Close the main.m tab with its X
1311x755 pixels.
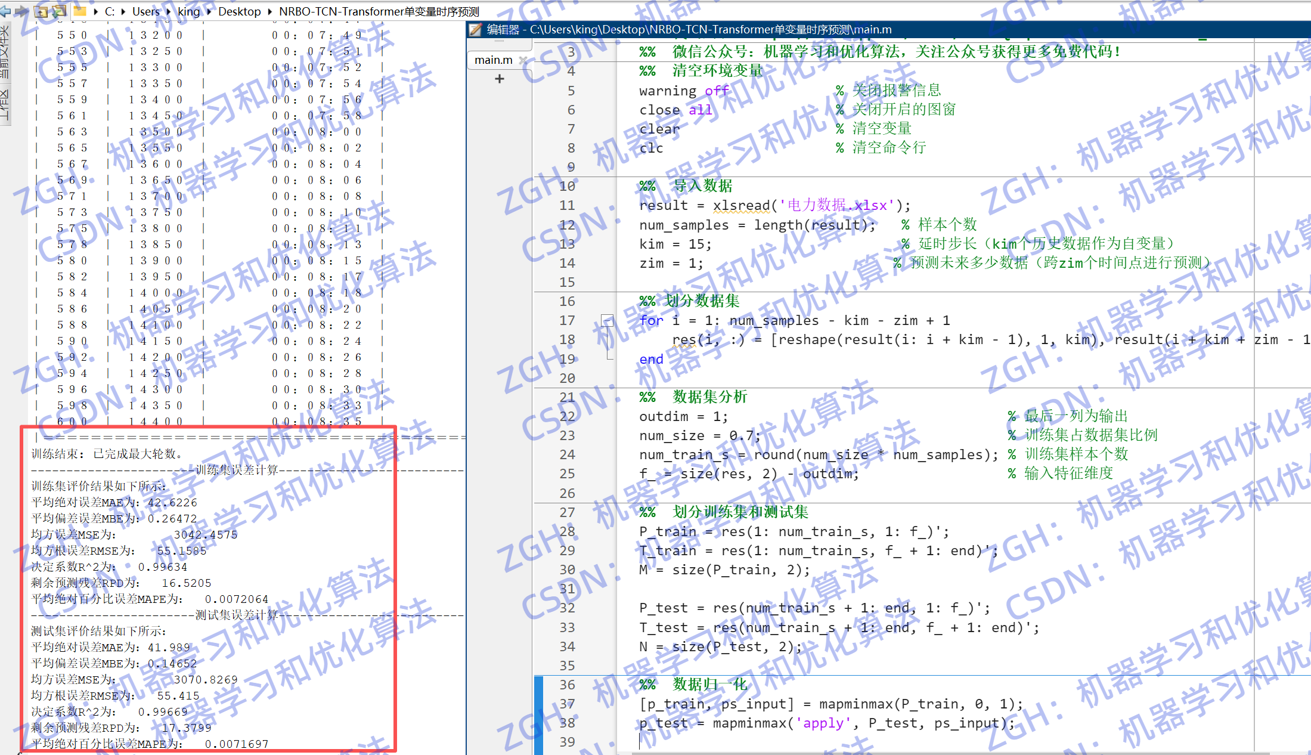coord(523,60)
